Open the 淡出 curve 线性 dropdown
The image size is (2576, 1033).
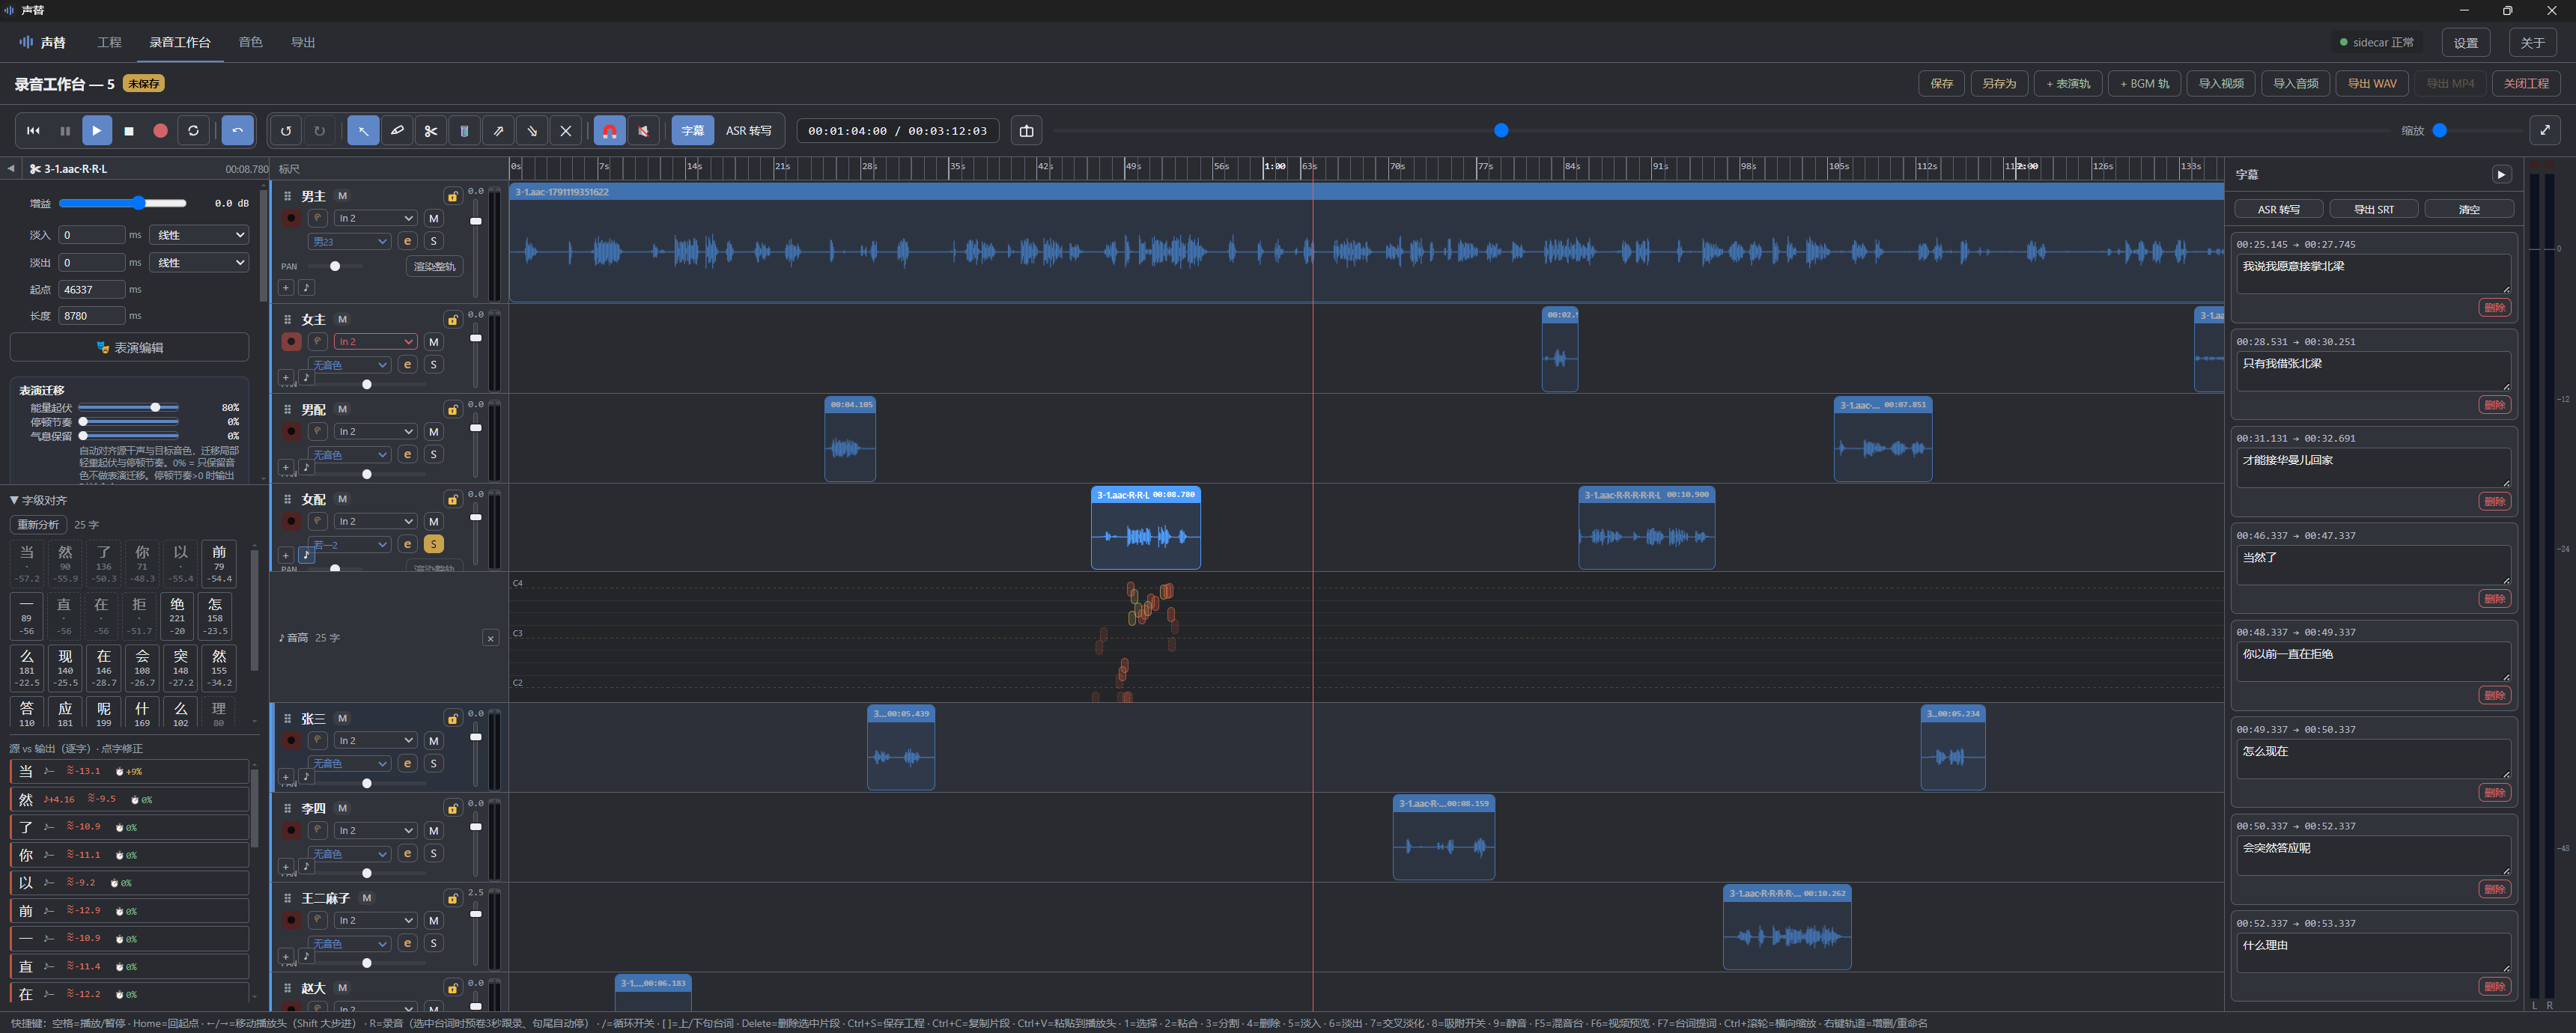pyautogui.click(x=199, y=263)
